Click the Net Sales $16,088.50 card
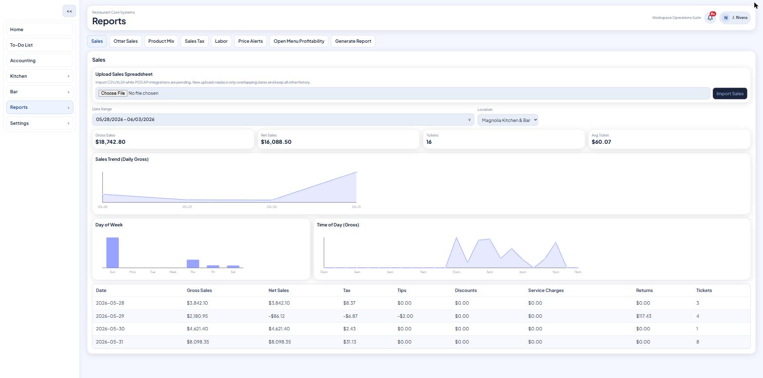Viewport: 763px width, 378px height. pyautogui.click(x=338, y=139)
